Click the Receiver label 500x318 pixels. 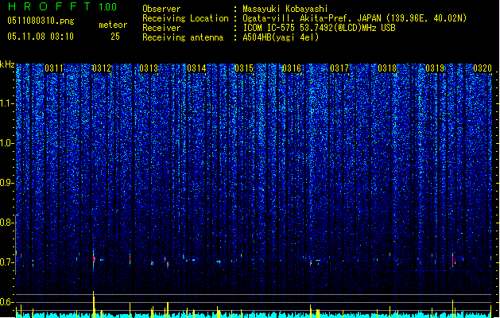[161, 28]
